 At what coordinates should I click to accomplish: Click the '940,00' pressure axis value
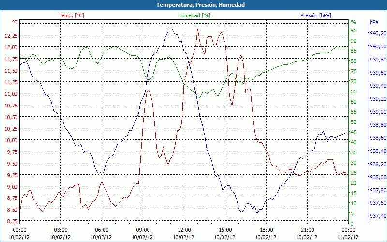point(377,46)
